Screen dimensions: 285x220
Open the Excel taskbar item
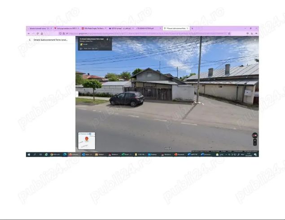point(127,155)
